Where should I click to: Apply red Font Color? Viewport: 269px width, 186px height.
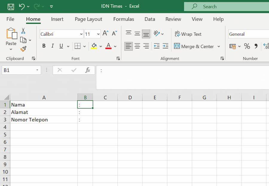pyautogui.click(x=108, y=46)
